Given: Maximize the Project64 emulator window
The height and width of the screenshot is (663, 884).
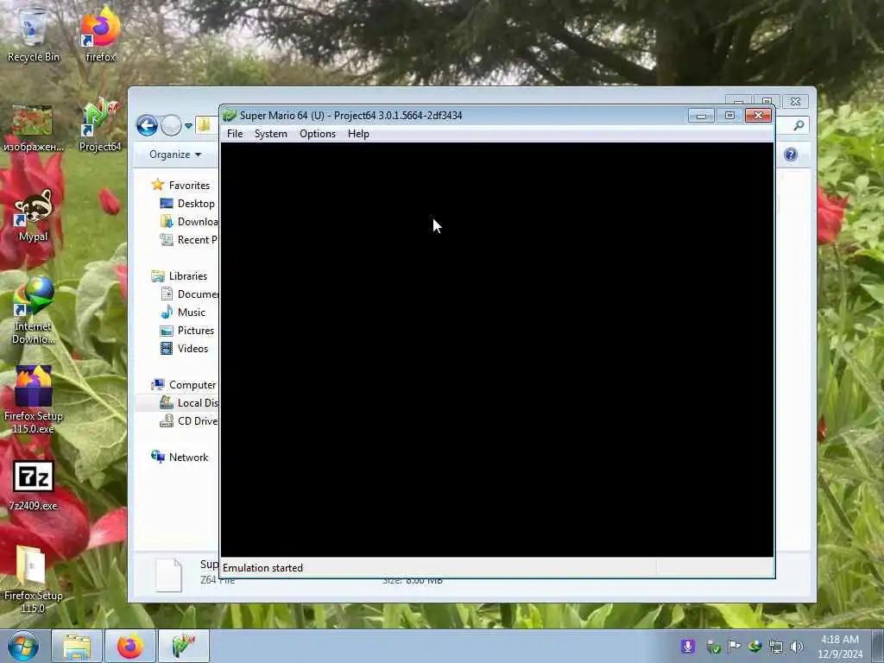Looking at the screenshot, I should [x=729, y=116].
